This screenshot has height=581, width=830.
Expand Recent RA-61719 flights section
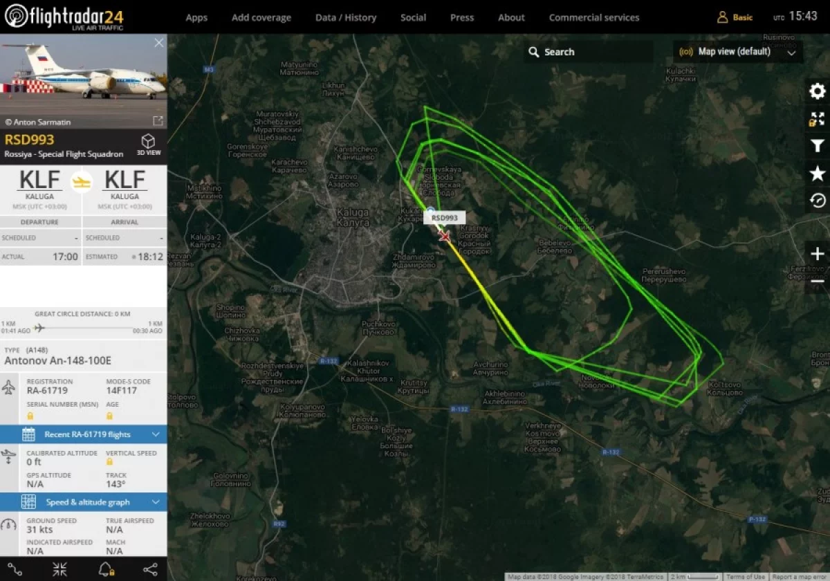(x=84, y=434)
